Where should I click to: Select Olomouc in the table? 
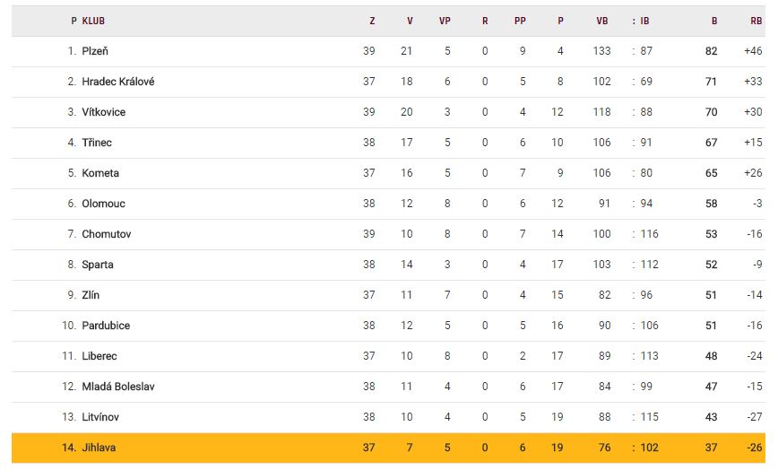pyautogui.click(x=103, y=204)
